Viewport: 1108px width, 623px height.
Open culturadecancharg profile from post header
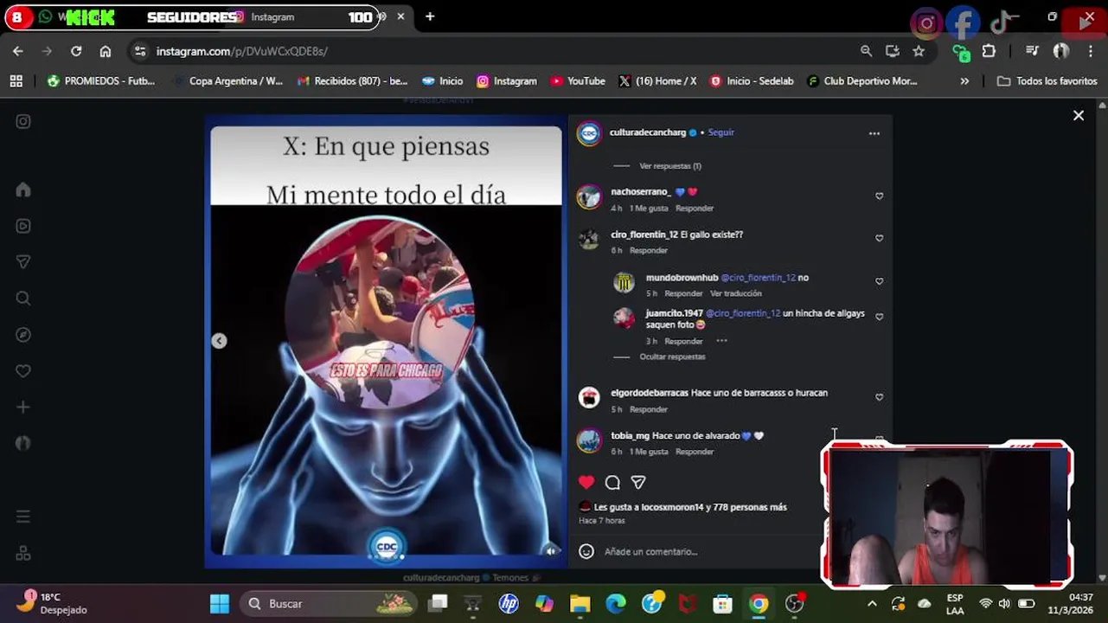pyautogui.click(x=647, y=132)
